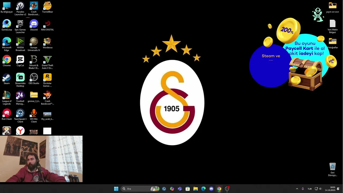Launch Streamlabs Desktop shortcut
Image resolution: width=343 pixels, height=193 pixels.
(x=20, y=80)
